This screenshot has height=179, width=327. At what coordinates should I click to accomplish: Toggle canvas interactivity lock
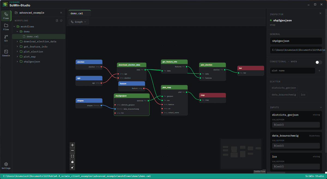[72, 162]
